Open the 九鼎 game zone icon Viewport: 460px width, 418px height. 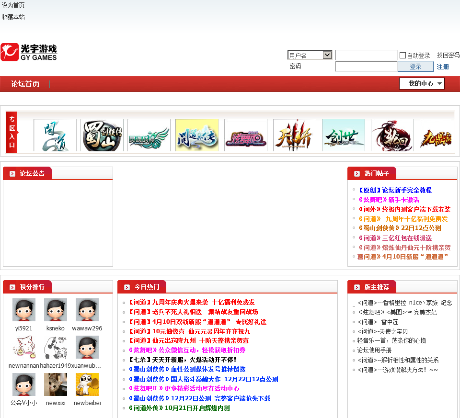pyautogui.click(x=436, y=135)
